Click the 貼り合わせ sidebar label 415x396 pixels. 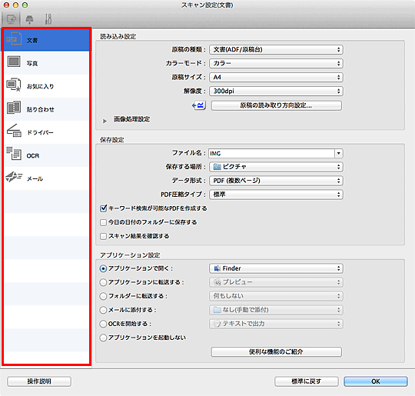tap(40, 110)
